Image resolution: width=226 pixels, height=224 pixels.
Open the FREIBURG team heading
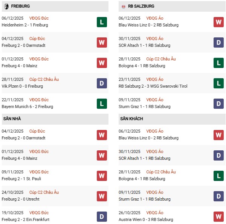21,6
